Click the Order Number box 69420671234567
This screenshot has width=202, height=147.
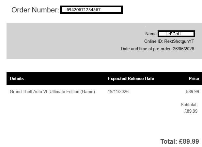(x=91, y=9)
